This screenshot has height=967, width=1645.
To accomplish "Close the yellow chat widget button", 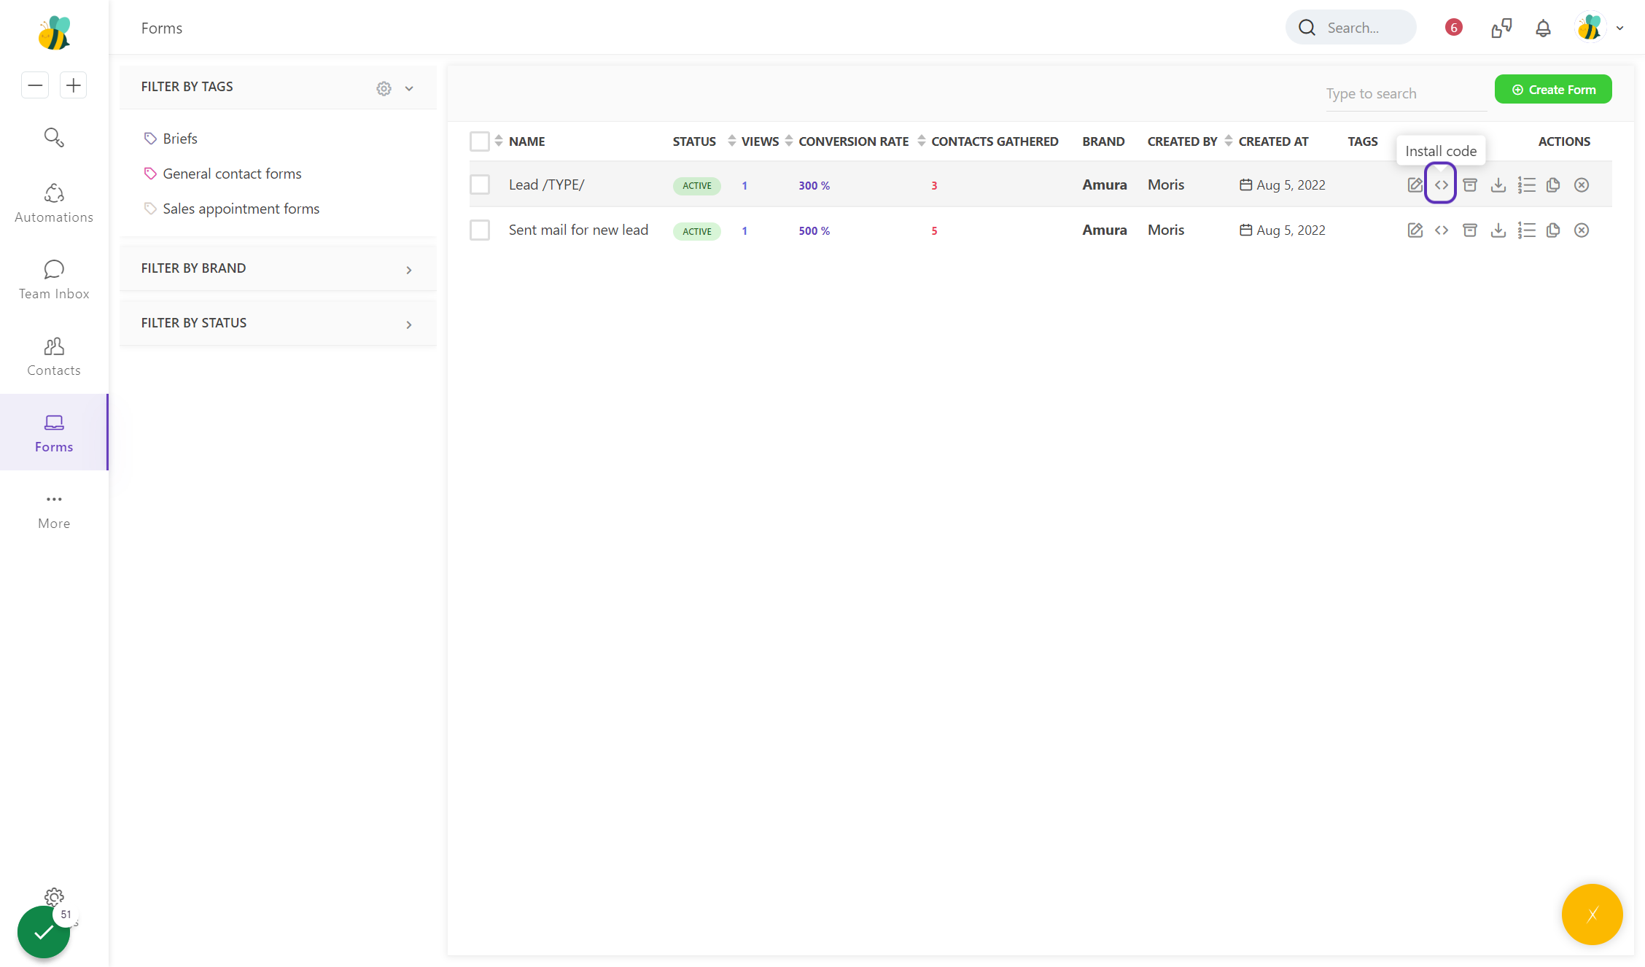I will pos(1592,914).
